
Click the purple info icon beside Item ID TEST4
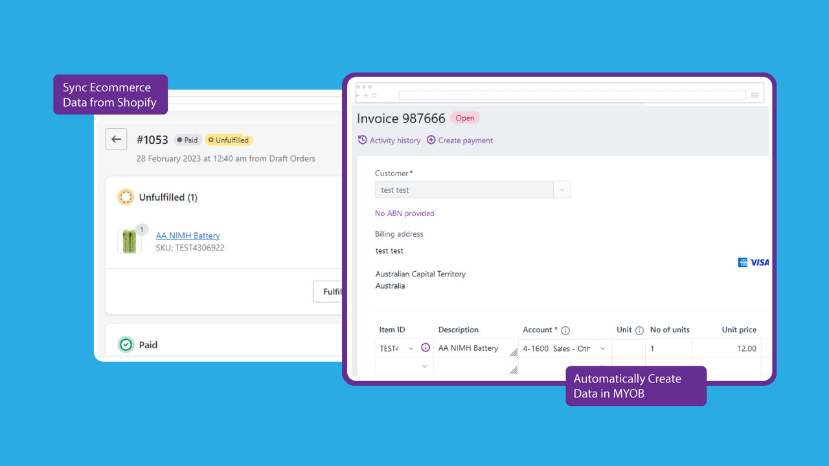[426, 348]
